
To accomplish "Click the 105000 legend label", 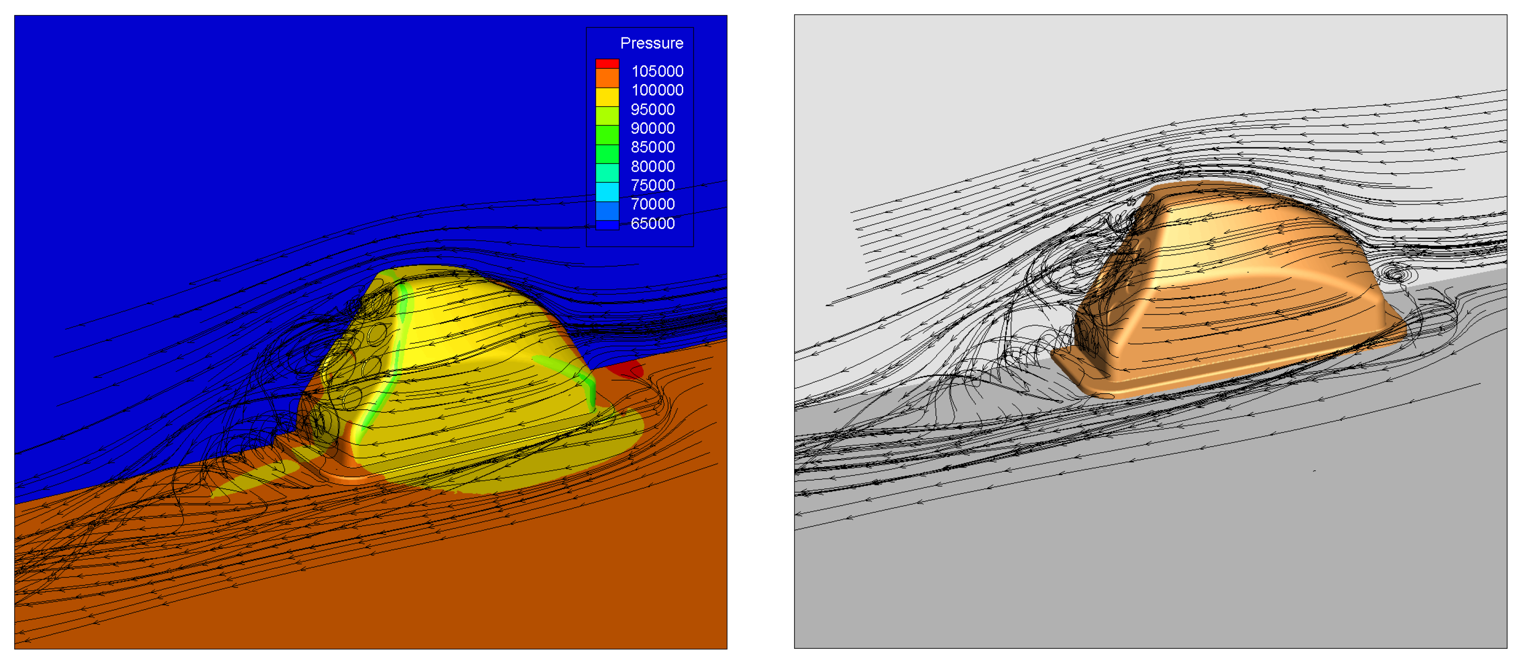I will point(657,72).
